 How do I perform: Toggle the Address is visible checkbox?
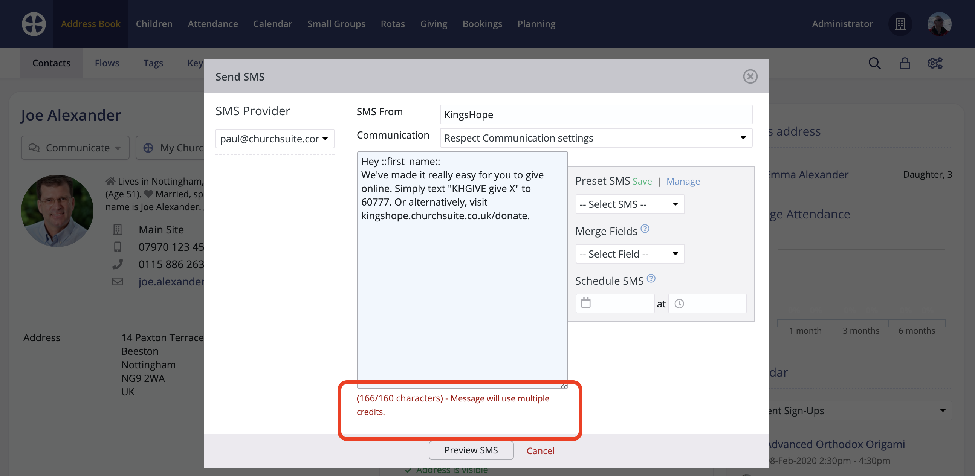408,470
